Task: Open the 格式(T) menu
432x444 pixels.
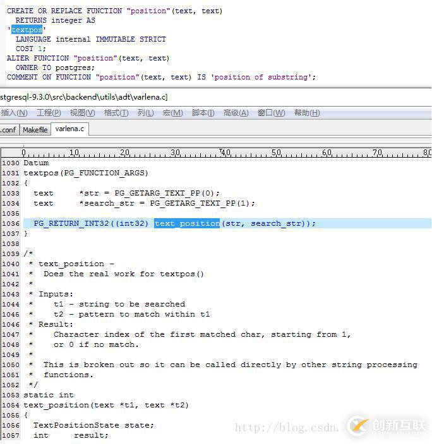Action: (x=116, y=113)
